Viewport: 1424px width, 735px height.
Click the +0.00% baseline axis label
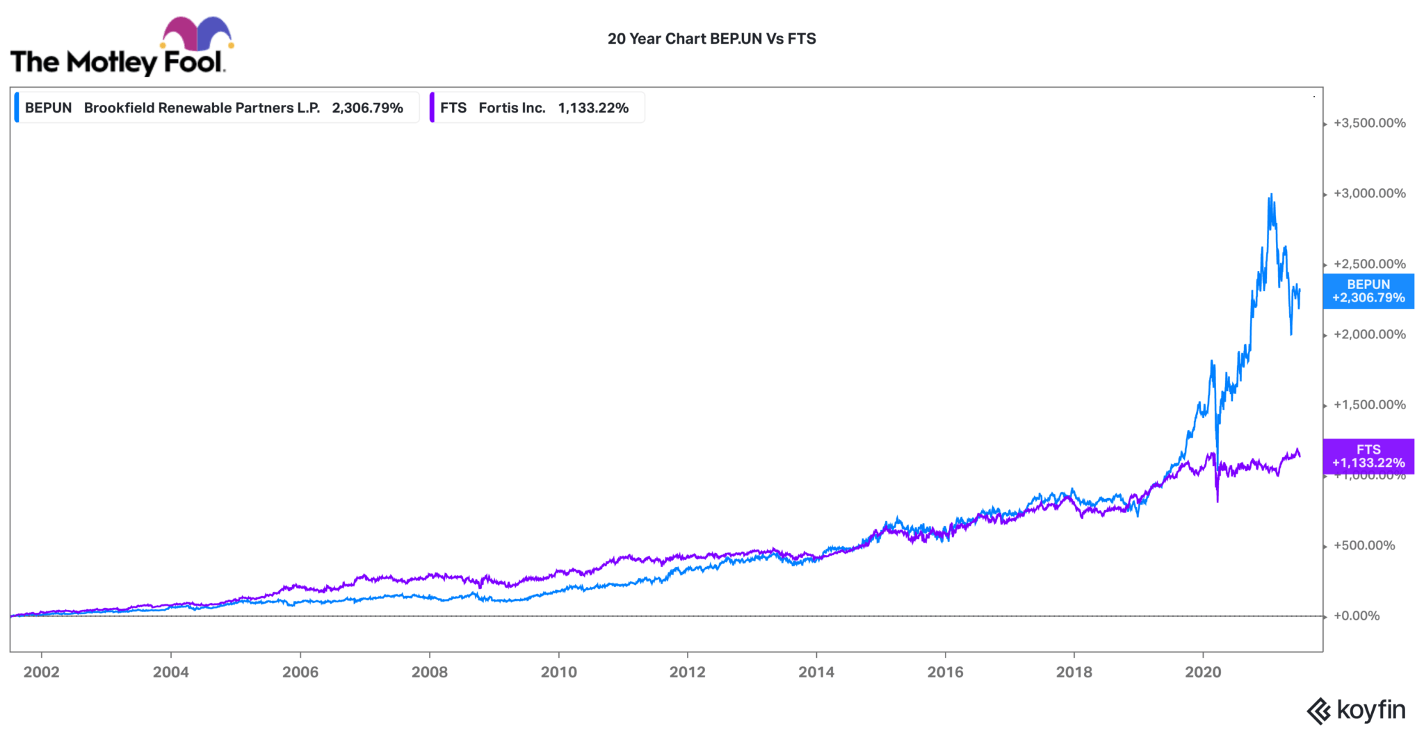point(1356,616)
